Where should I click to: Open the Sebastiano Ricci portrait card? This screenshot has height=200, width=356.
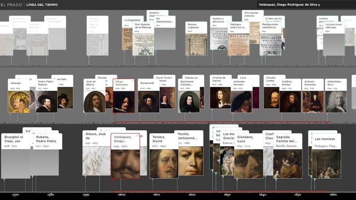pos(336,99)
